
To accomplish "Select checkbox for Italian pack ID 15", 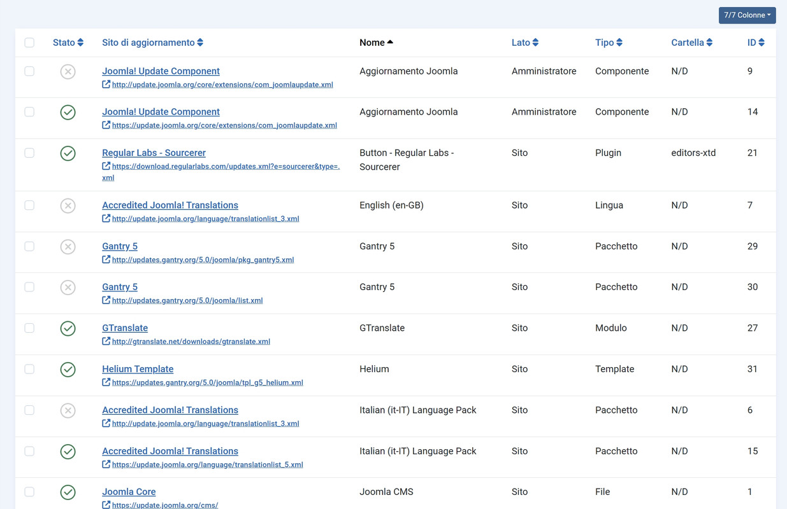I will click(x=29, y=451).
